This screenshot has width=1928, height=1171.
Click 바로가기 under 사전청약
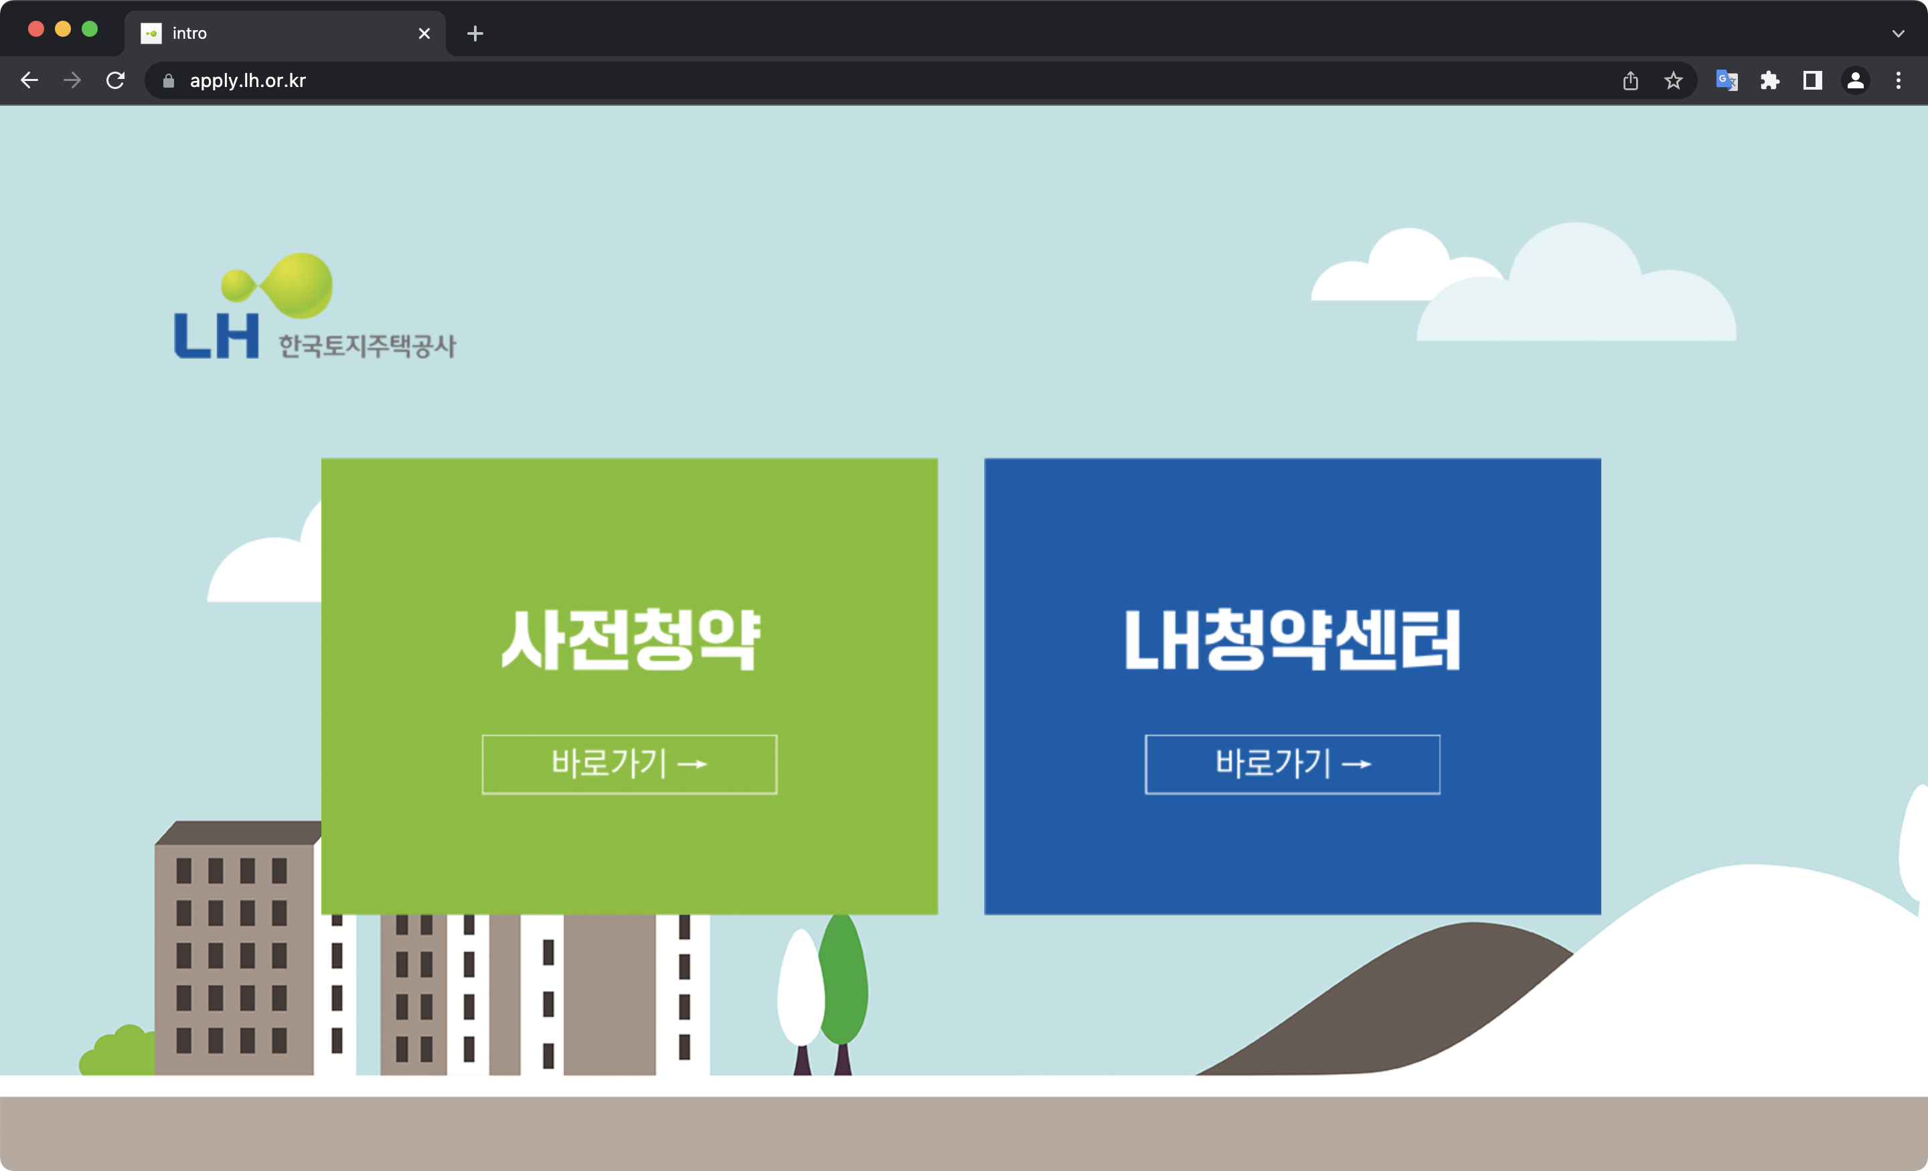pyautogui.click(x=629, y=764)
